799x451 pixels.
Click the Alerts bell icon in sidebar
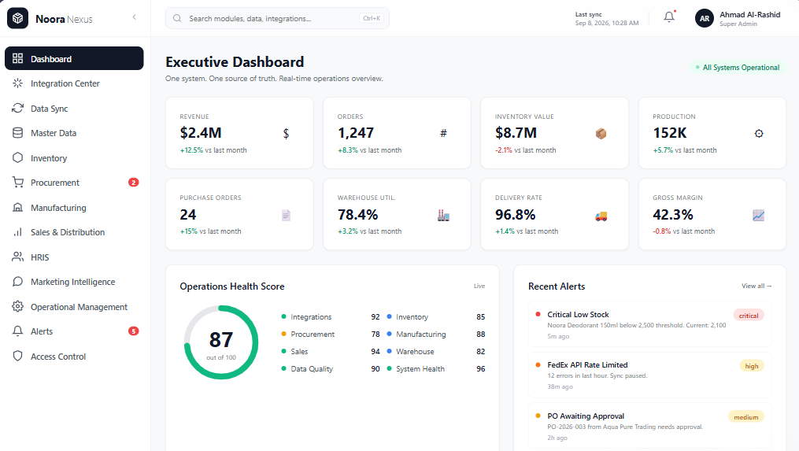tap(18, 331)
